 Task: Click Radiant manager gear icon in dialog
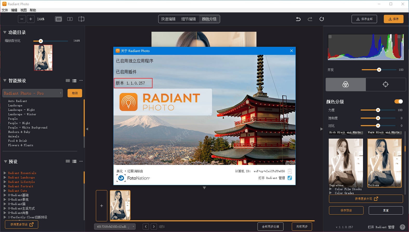[290, 178]
